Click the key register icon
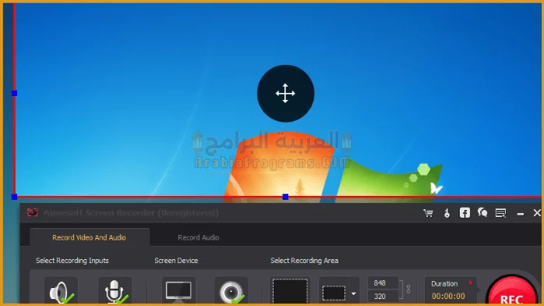 click(447, 213)
